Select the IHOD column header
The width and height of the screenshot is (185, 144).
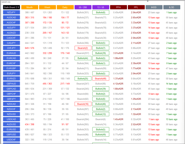[154, 7]
